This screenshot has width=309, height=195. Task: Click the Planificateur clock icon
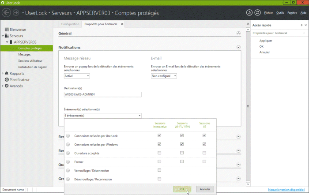7,79
